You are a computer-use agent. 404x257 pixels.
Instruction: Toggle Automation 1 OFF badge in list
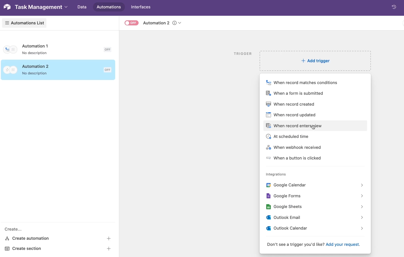[107, 50]
